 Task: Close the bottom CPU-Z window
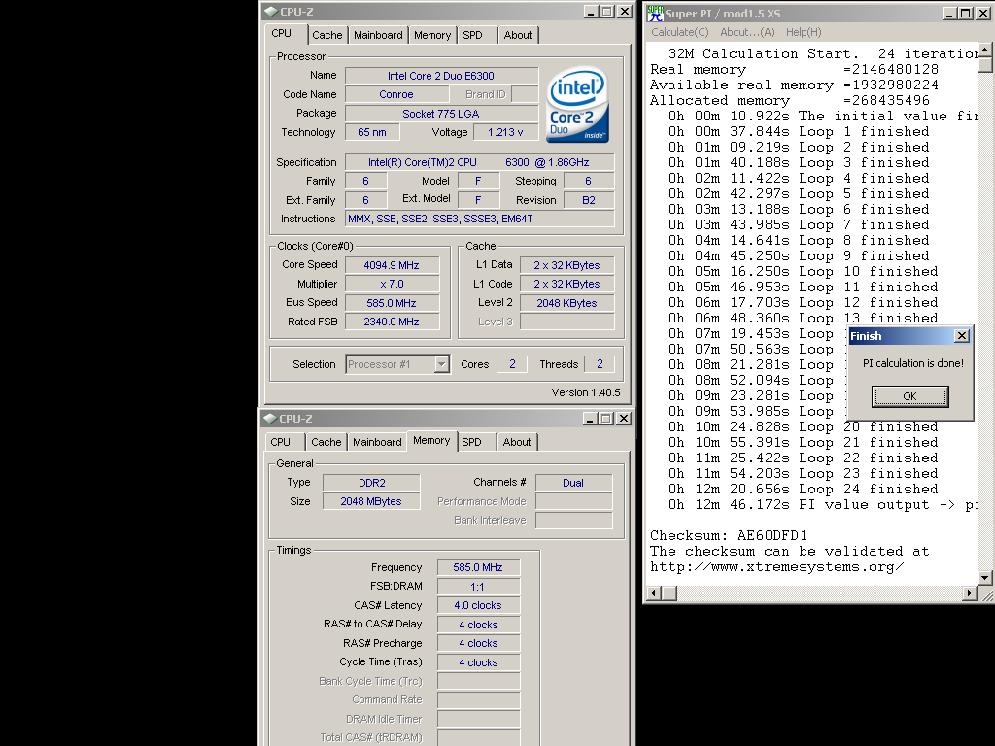(x=624, y=419)
